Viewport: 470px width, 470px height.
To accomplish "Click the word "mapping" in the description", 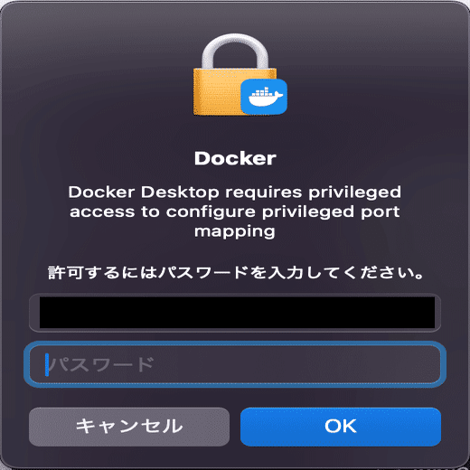I will pyautogui.click(x=235, y=232).
